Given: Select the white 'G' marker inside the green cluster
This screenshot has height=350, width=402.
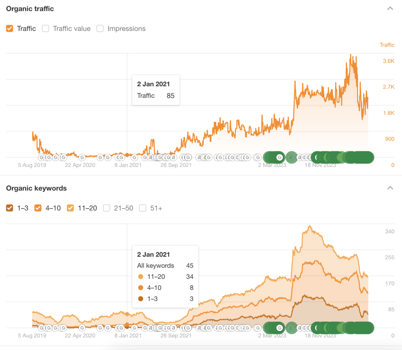Looking at the screenshot, I should pos(279,157).
